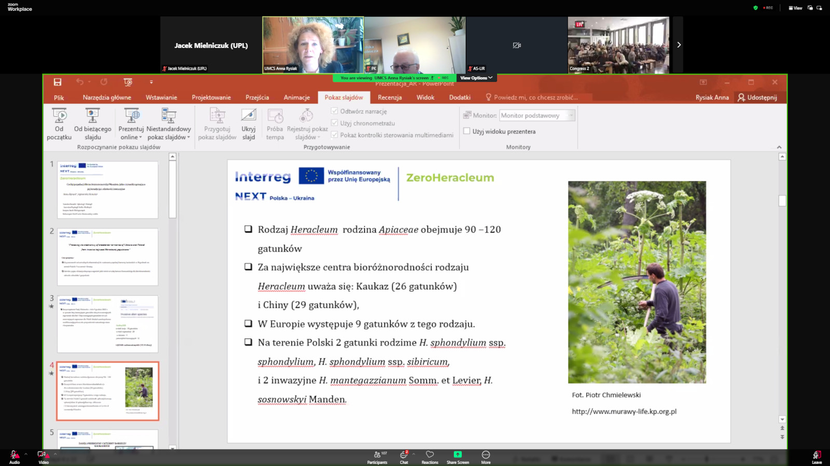The height and width of the screenshot is (466, 830).
Task: Click Od bieżącego slajdu icon
Action: [x=92, y=116]
